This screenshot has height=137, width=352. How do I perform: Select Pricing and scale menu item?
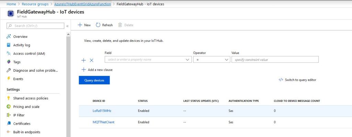(26, 107)
